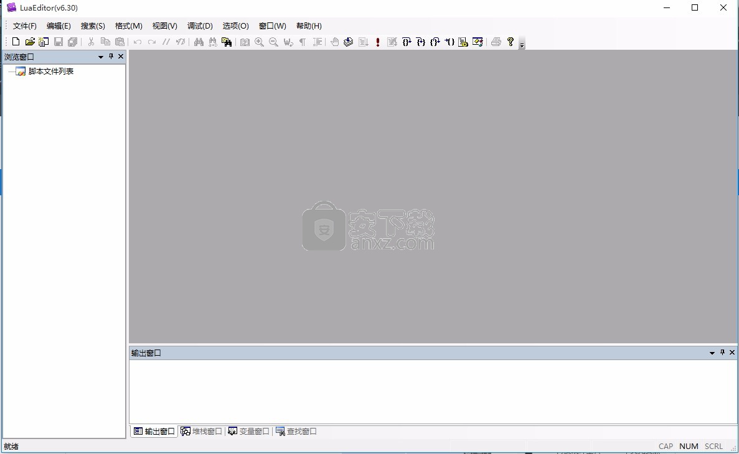739x454 pixels.
Task: Click the hand icon in the toolbar
Action: [x=334, y=42]
